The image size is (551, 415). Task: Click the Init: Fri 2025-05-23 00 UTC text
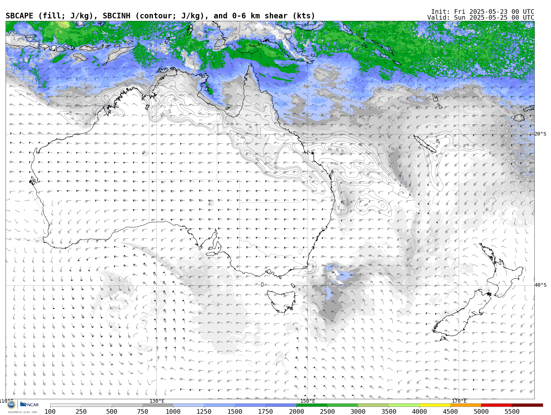(x=483, y=12)
